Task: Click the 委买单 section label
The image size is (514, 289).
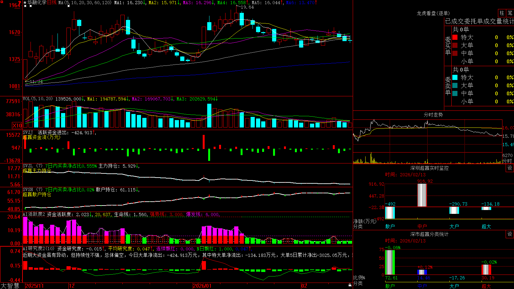Action: coord(448,46)
